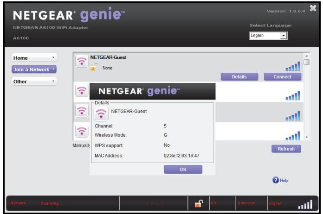
Task: Click the network list scroll up arrow
Action: click(x=307, y=56)
